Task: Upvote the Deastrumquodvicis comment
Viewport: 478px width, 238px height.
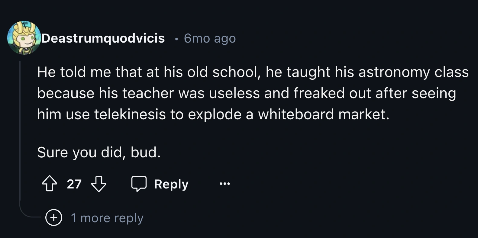Action: [50, 184]
